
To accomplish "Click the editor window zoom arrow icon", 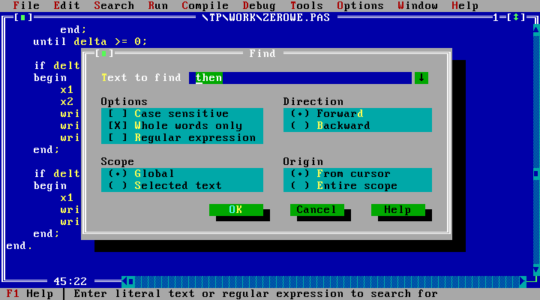I will pos(516,17).
